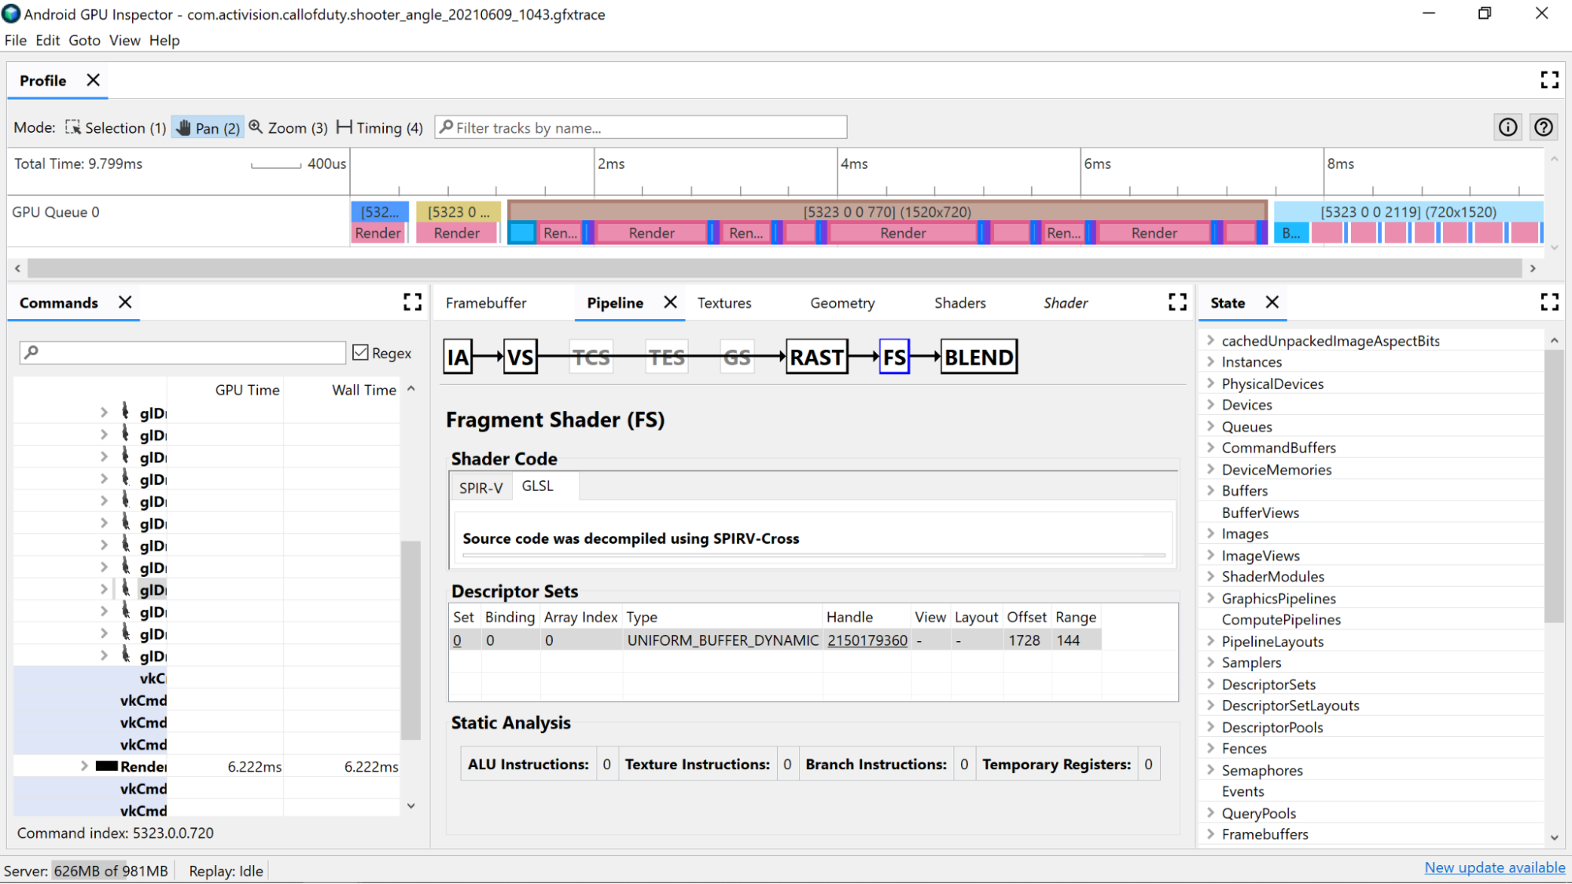Click the RAST stage icon in pipeline
Screen dimensions: 1572x884
pos(817,356)
